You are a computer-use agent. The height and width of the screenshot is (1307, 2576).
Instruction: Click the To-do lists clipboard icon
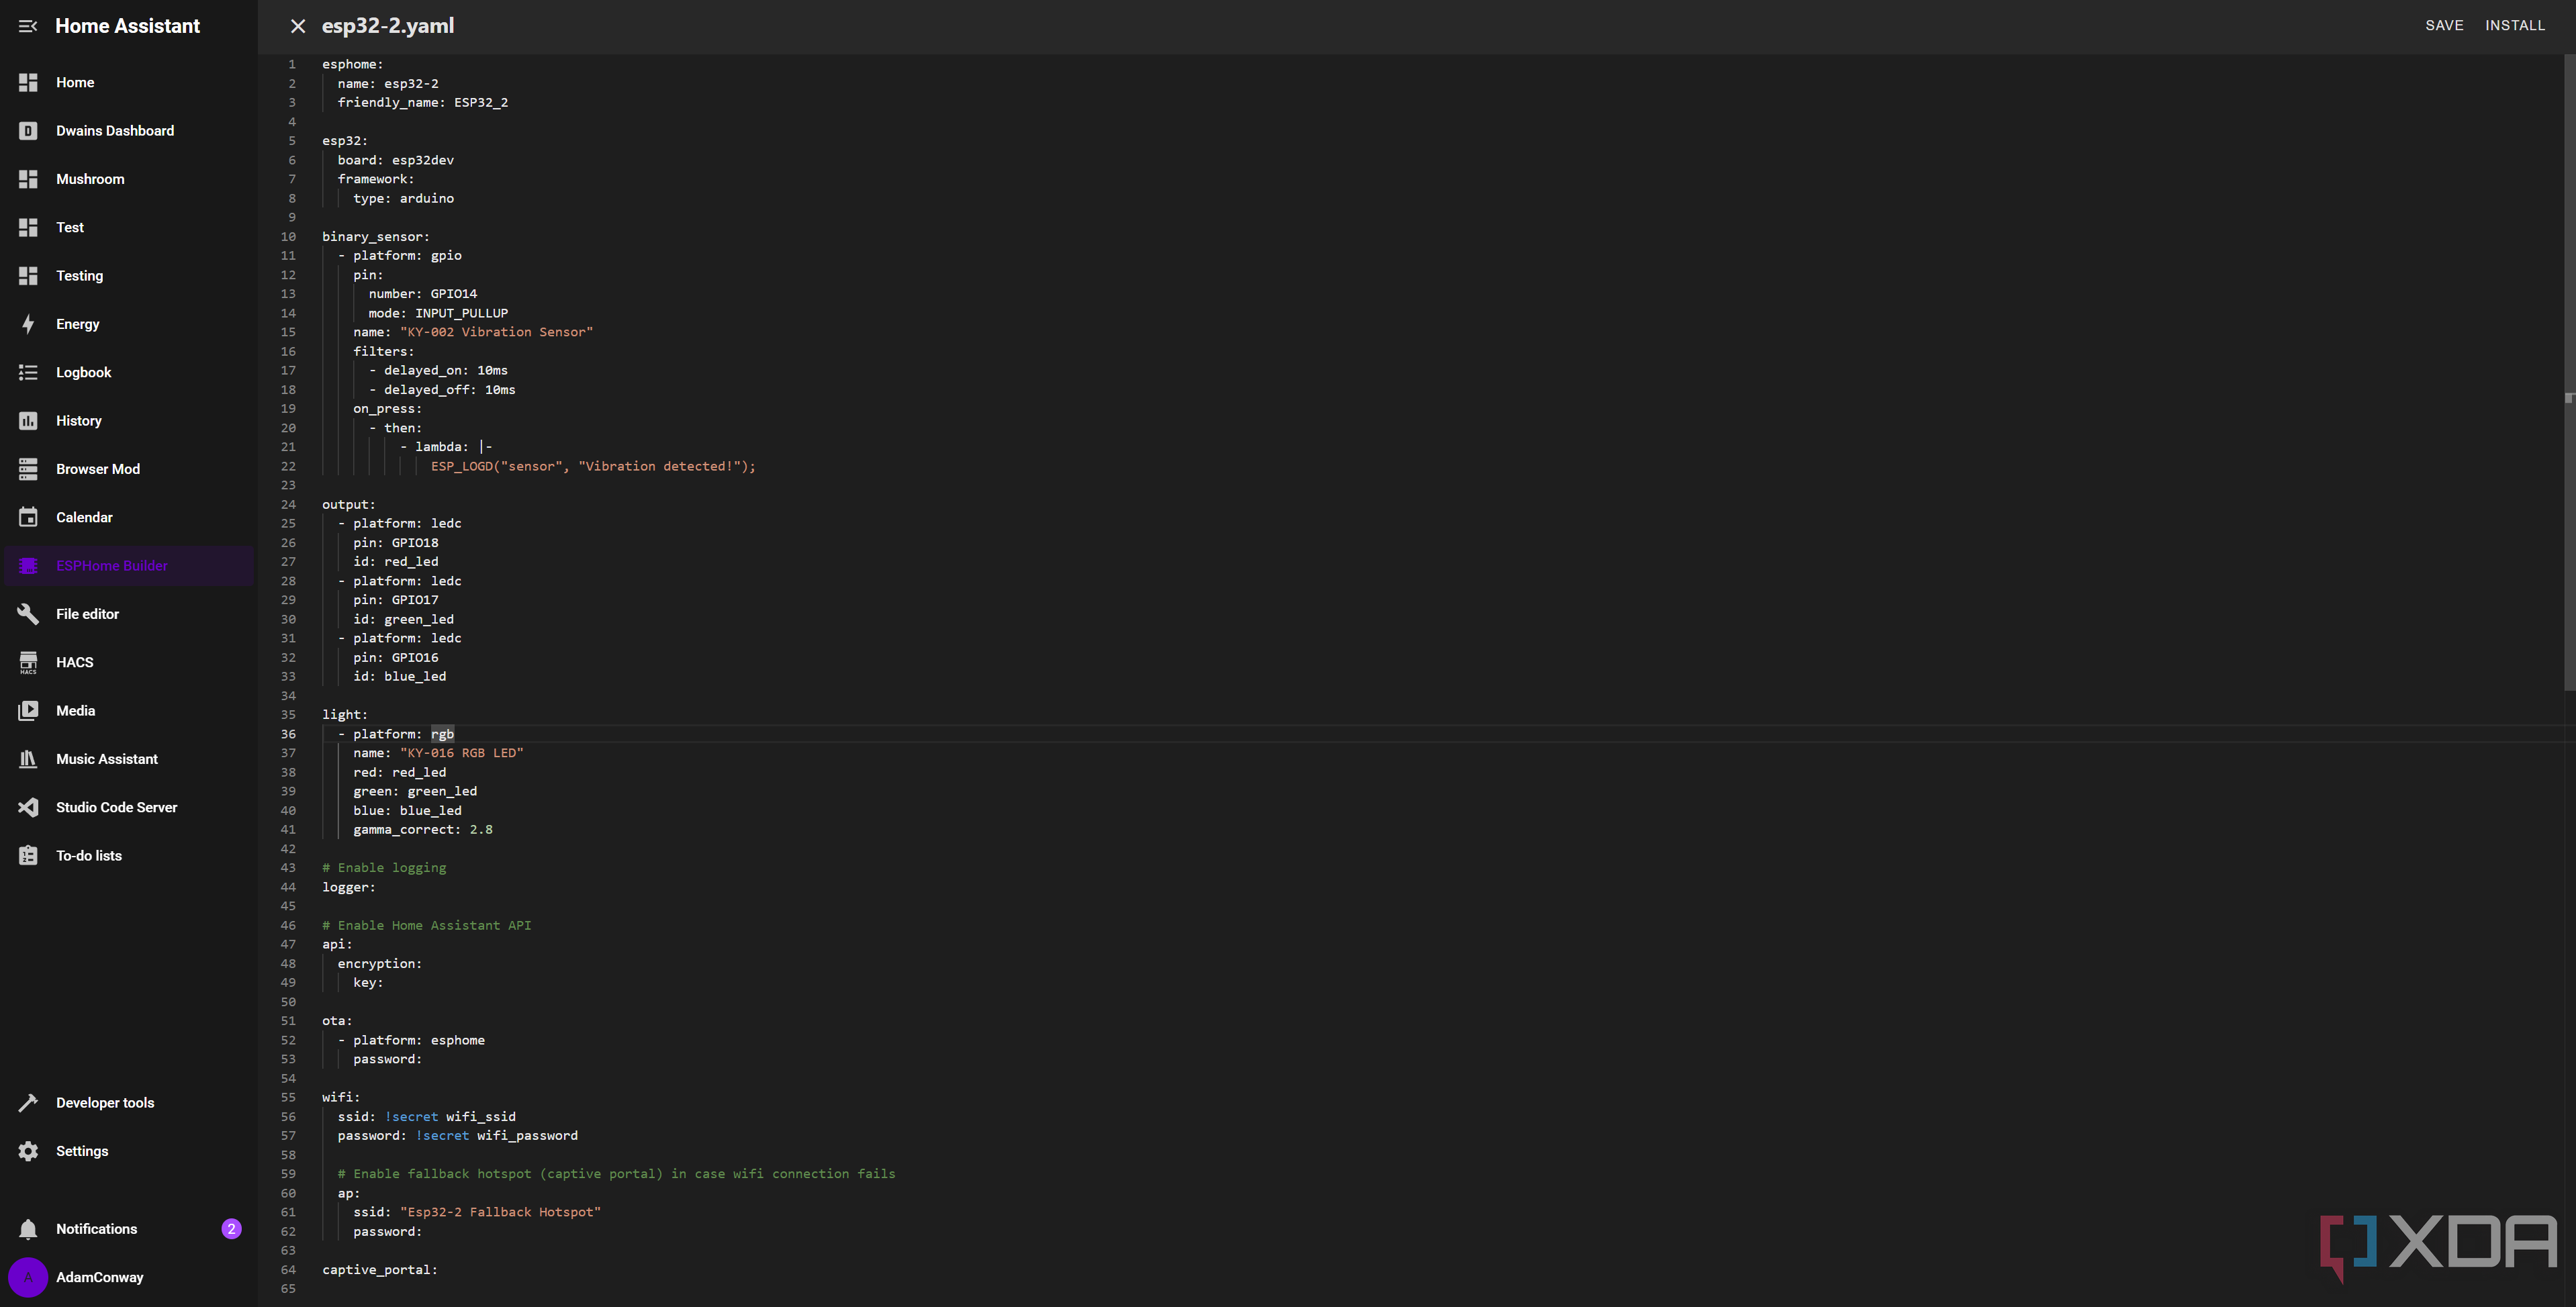[28, 856]
